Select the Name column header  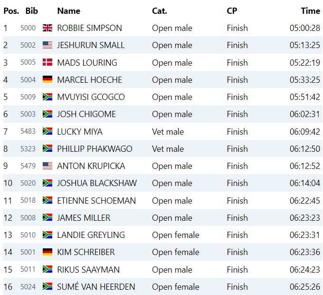(x=68, y=11)
